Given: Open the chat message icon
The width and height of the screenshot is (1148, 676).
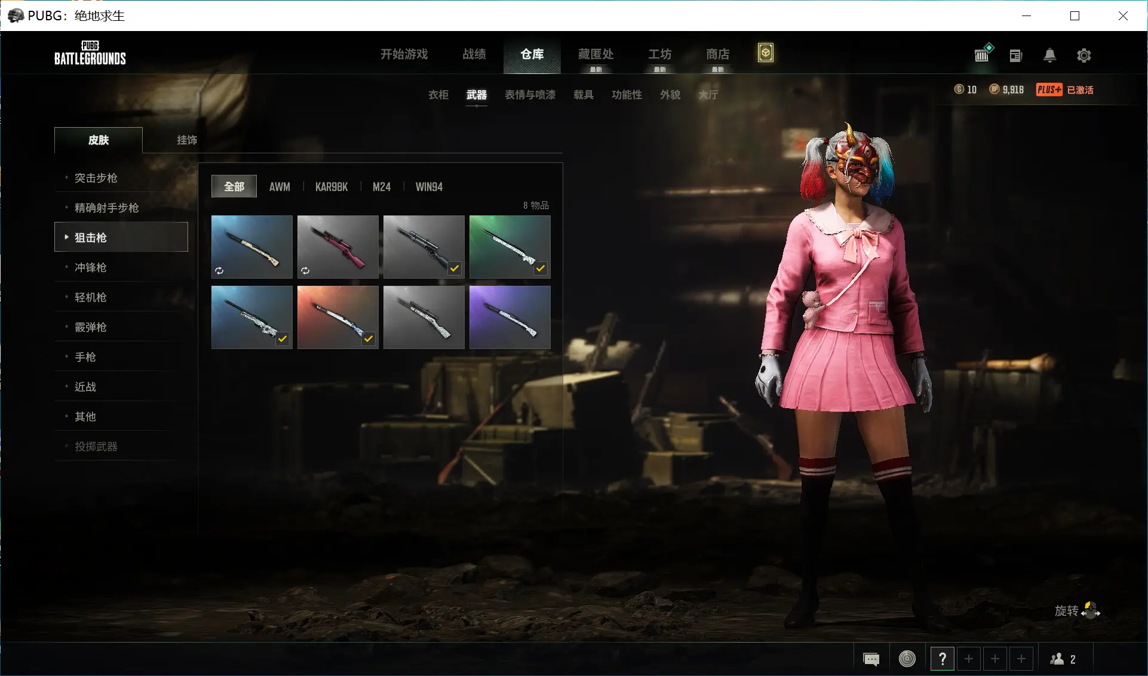Looking at the screenshot, I should (x=871, y=659).
